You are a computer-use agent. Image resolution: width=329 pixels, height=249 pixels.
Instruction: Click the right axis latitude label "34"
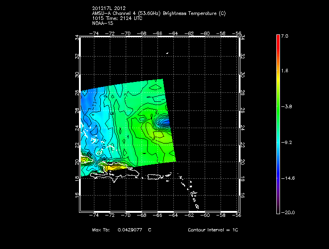pos(243,38)
